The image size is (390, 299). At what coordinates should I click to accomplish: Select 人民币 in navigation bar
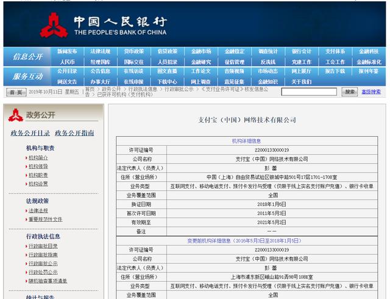[x=67, y=62]
